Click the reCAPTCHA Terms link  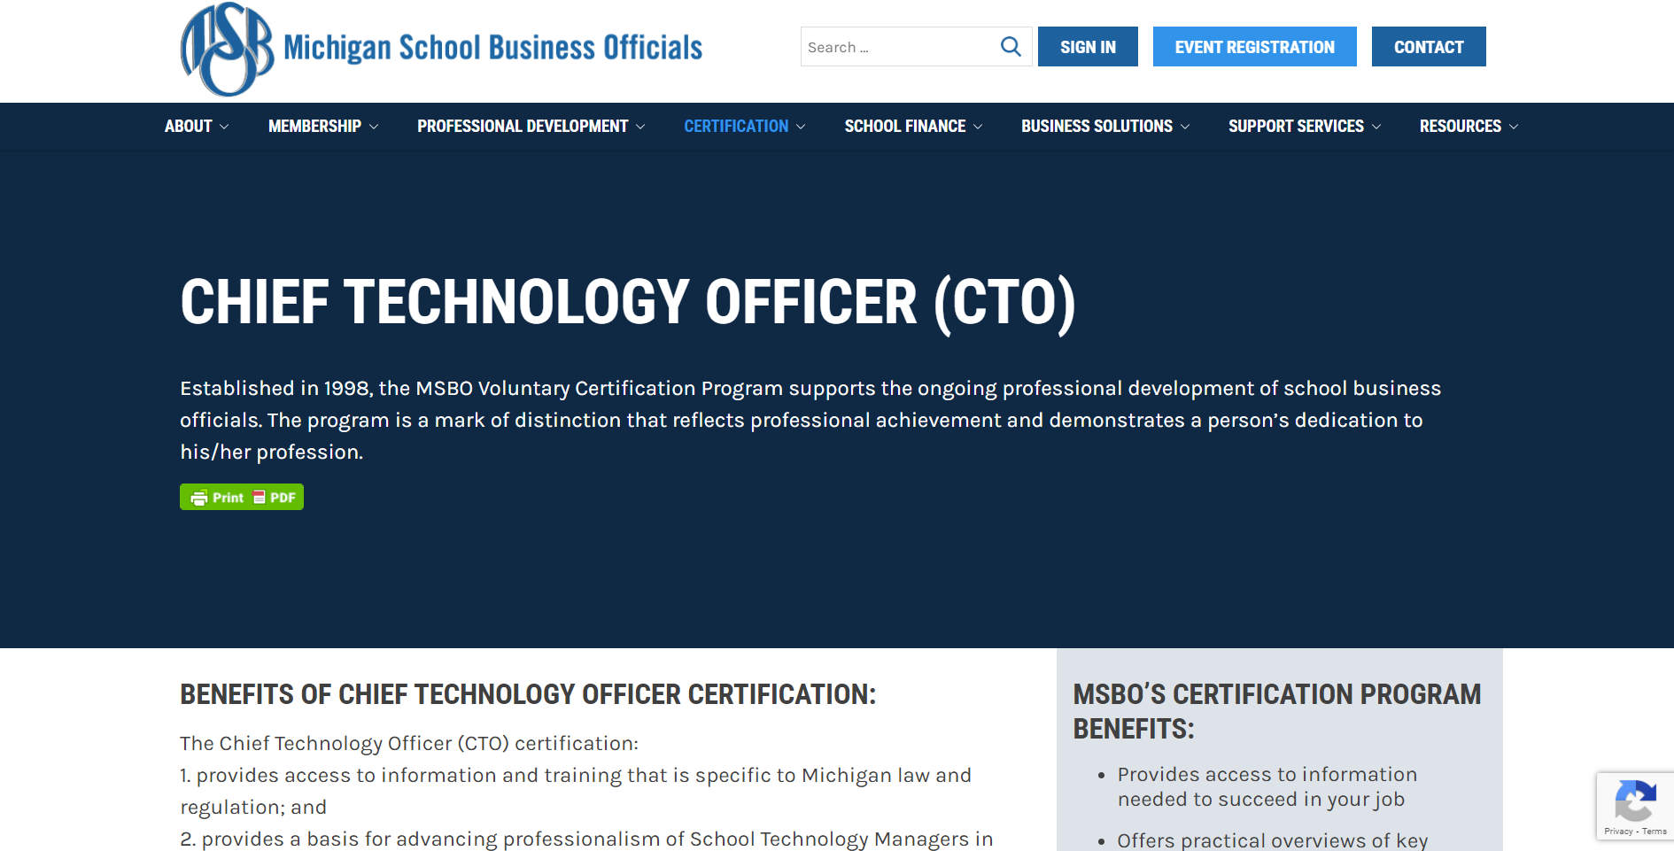[1654, 832]
